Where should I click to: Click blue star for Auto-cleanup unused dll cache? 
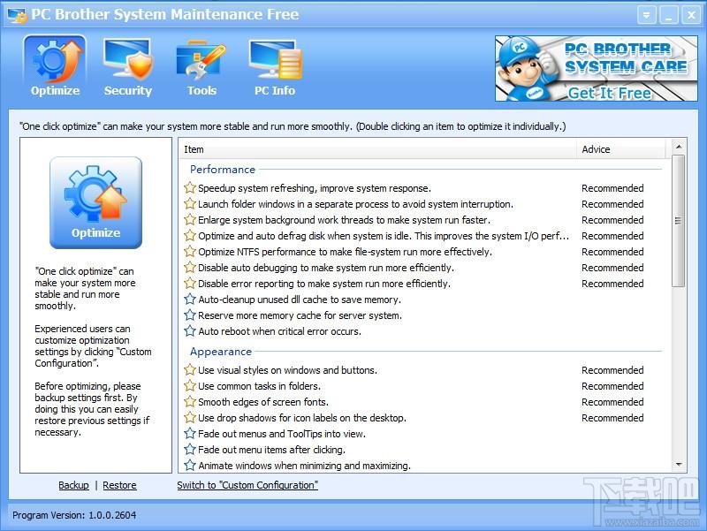tap(190, 299)
